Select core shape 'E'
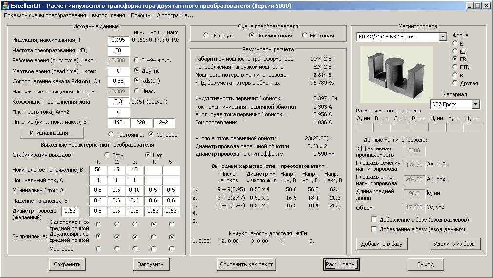Image resolution: width=493 pixels, height=278 pixels. click(454, 43)
